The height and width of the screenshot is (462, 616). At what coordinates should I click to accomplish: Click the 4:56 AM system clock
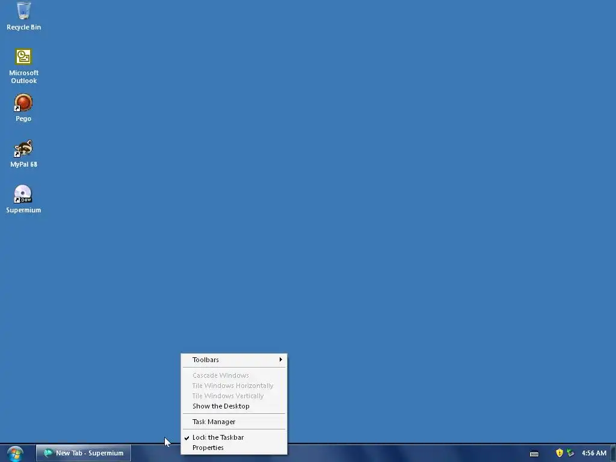click(x=594, y=454)
